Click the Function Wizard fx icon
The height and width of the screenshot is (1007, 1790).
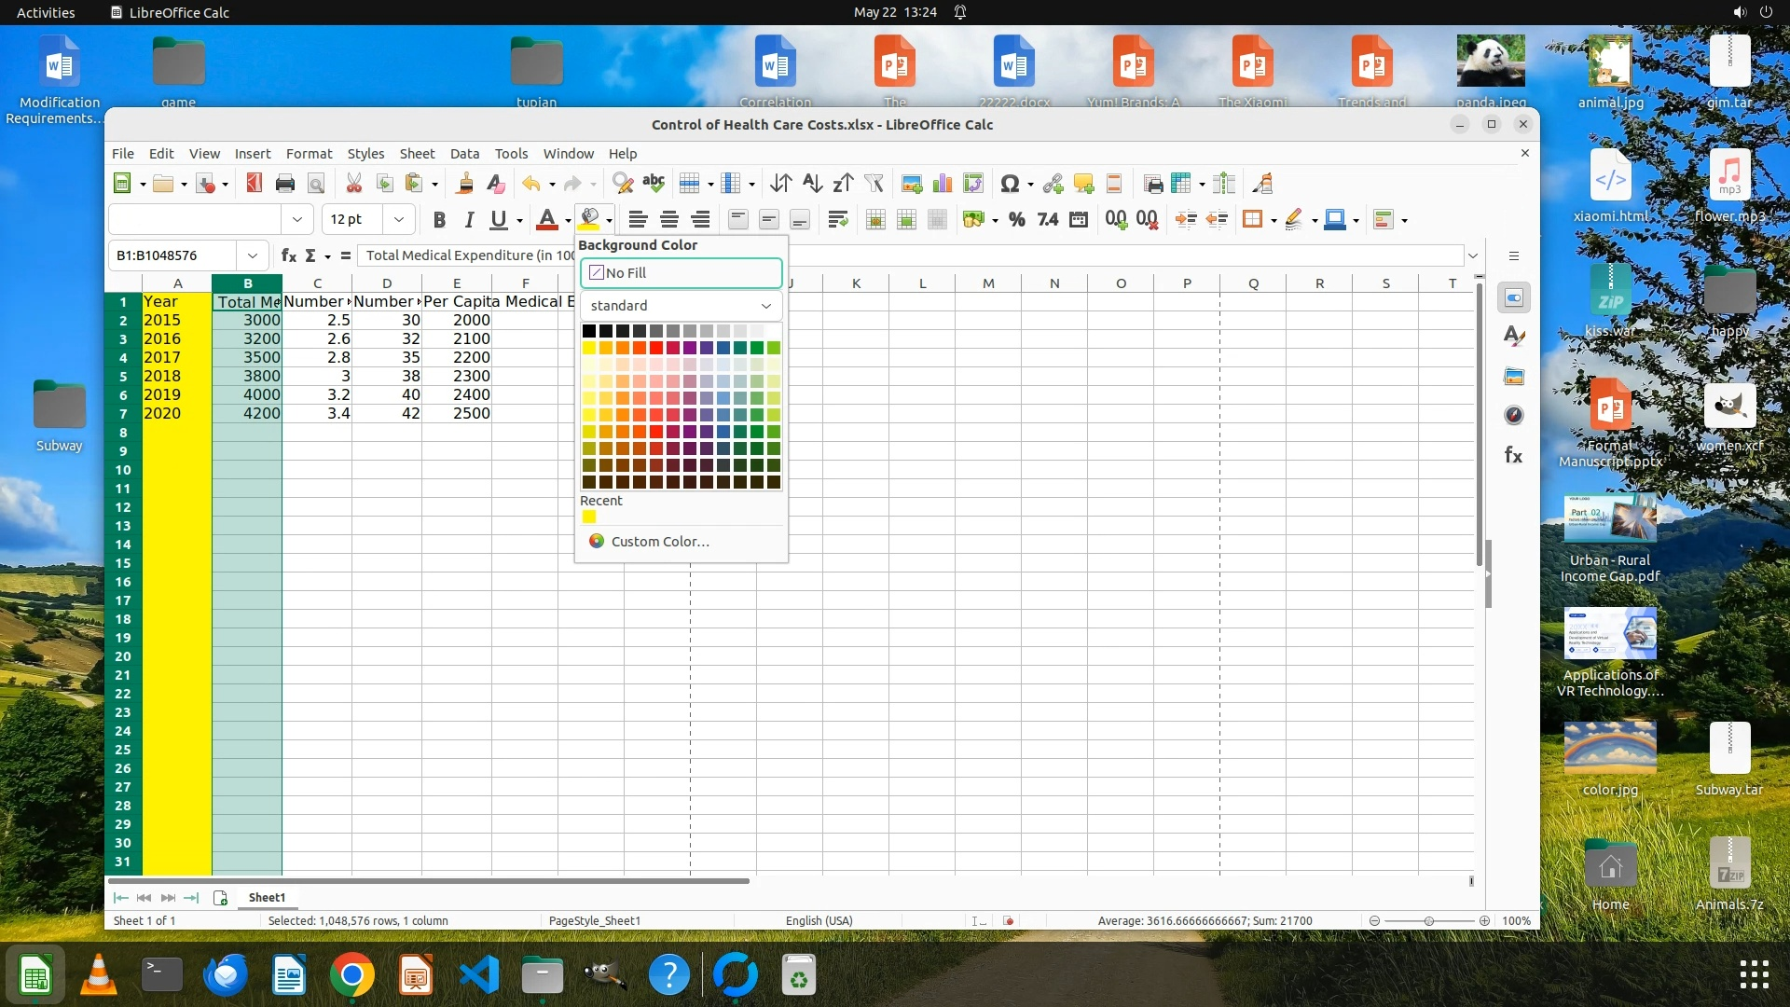click(289, 255)
